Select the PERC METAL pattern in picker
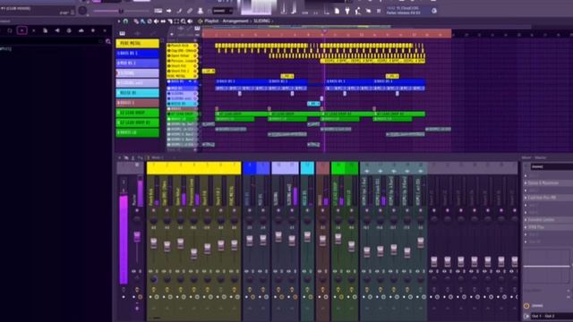Viewport: 573px width, 322px height. tap(137, 44)
